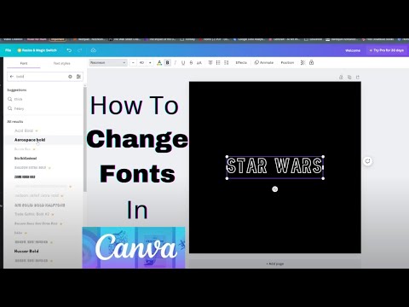
Task: Open the Position panel
Action: (287, 62)
